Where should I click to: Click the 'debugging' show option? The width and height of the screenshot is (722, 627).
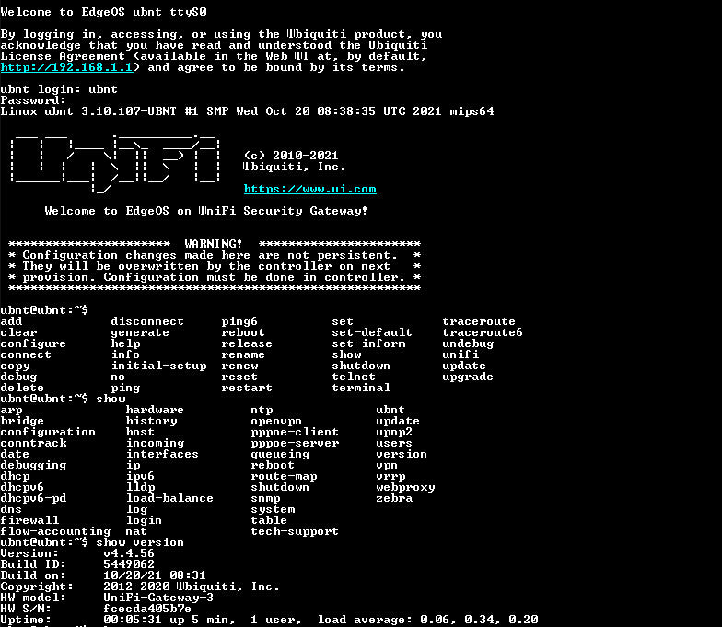pos(33,466)
